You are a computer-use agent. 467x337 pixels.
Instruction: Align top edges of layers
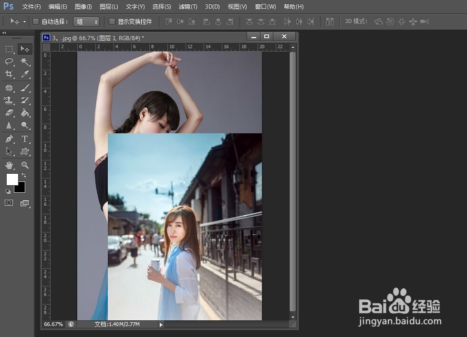pyautogui.click(x=169, y=21)
